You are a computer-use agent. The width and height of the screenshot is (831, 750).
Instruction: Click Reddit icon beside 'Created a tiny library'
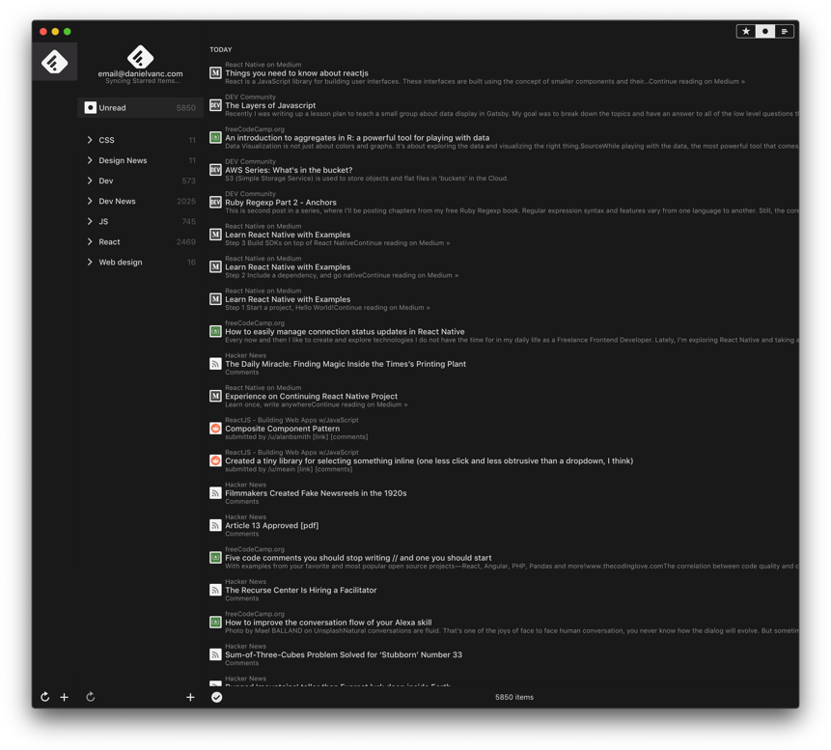tap(215, 460)
